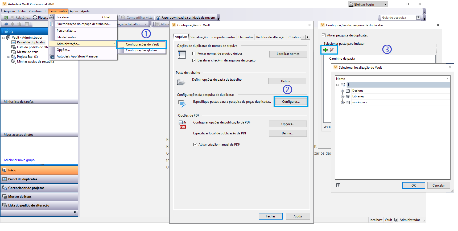Collapse the $ root node in the location tree

337,85
